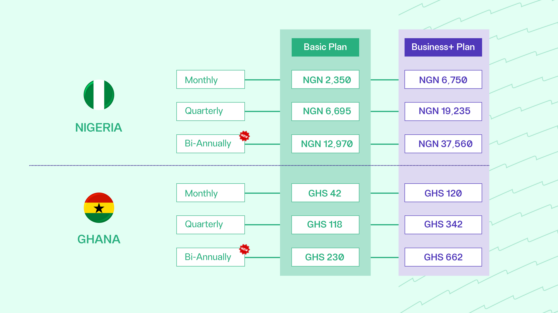Click the Nigeria flag icon

coord(99,95)
